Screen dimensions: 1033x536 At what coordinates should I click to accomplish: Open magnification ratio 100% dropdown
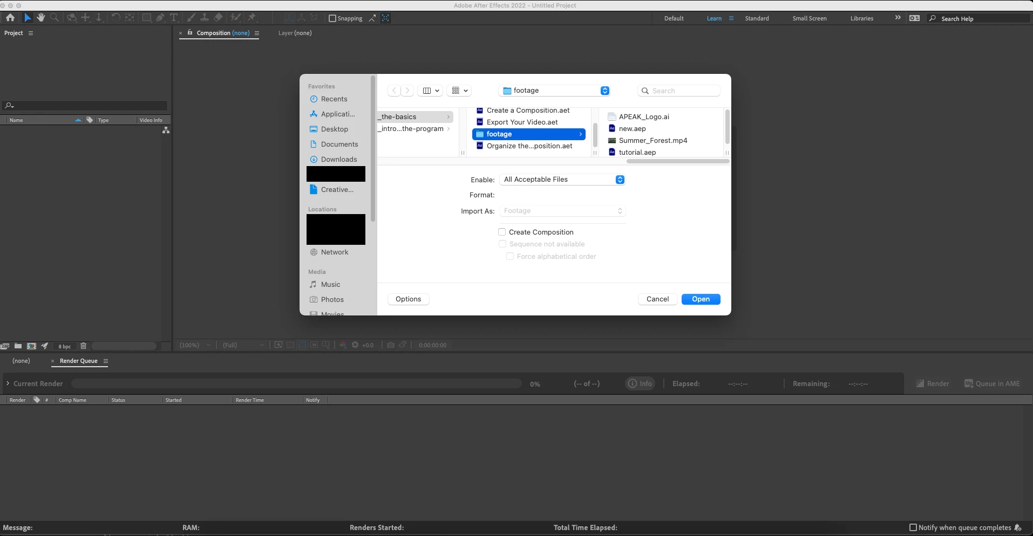[195, 345]
